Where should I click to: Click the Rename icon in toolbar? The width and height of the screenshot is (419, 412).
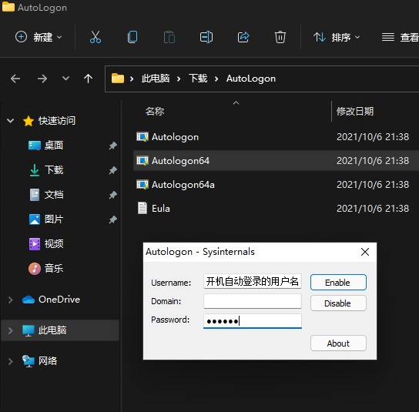[x=206, y=37]
